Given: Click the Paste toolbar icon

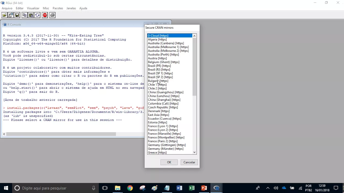Looking at the screenshot, I should coord(31,15).
